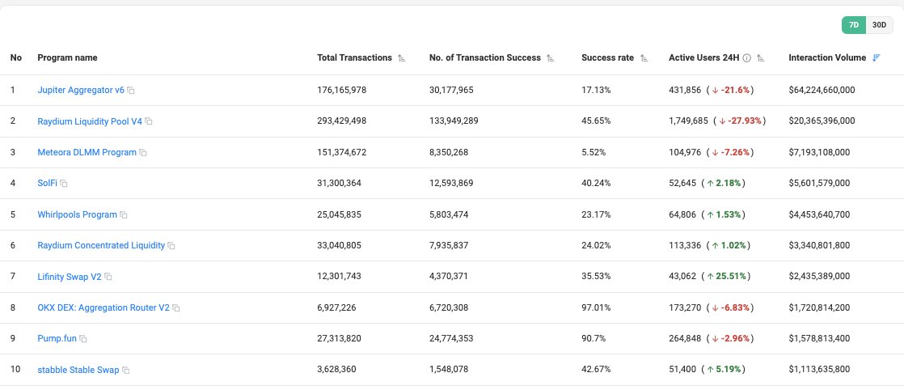The image size is (904, 390).
Task: Select stabble active users change 5.19%
Action: point(726,369)
